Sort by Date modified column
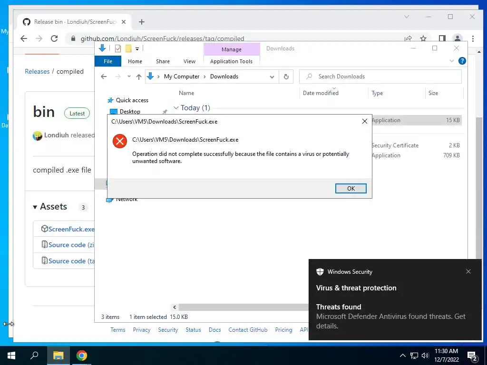The height and width of the screenshot is (365, 487). tap(321, 93)
